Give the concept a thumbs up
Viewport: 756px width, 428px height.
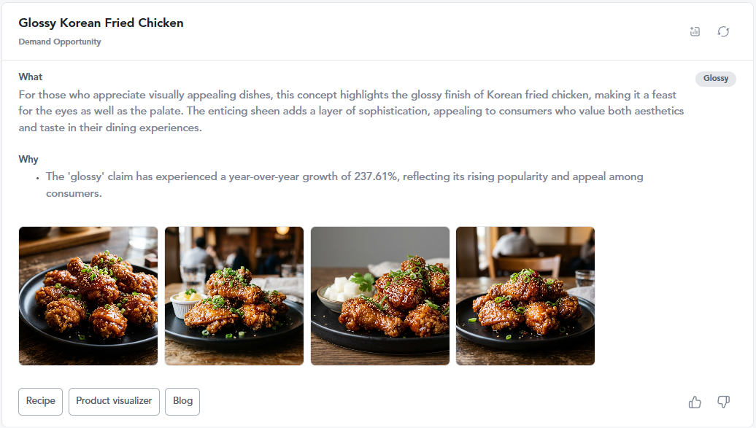tap(695, 402)
